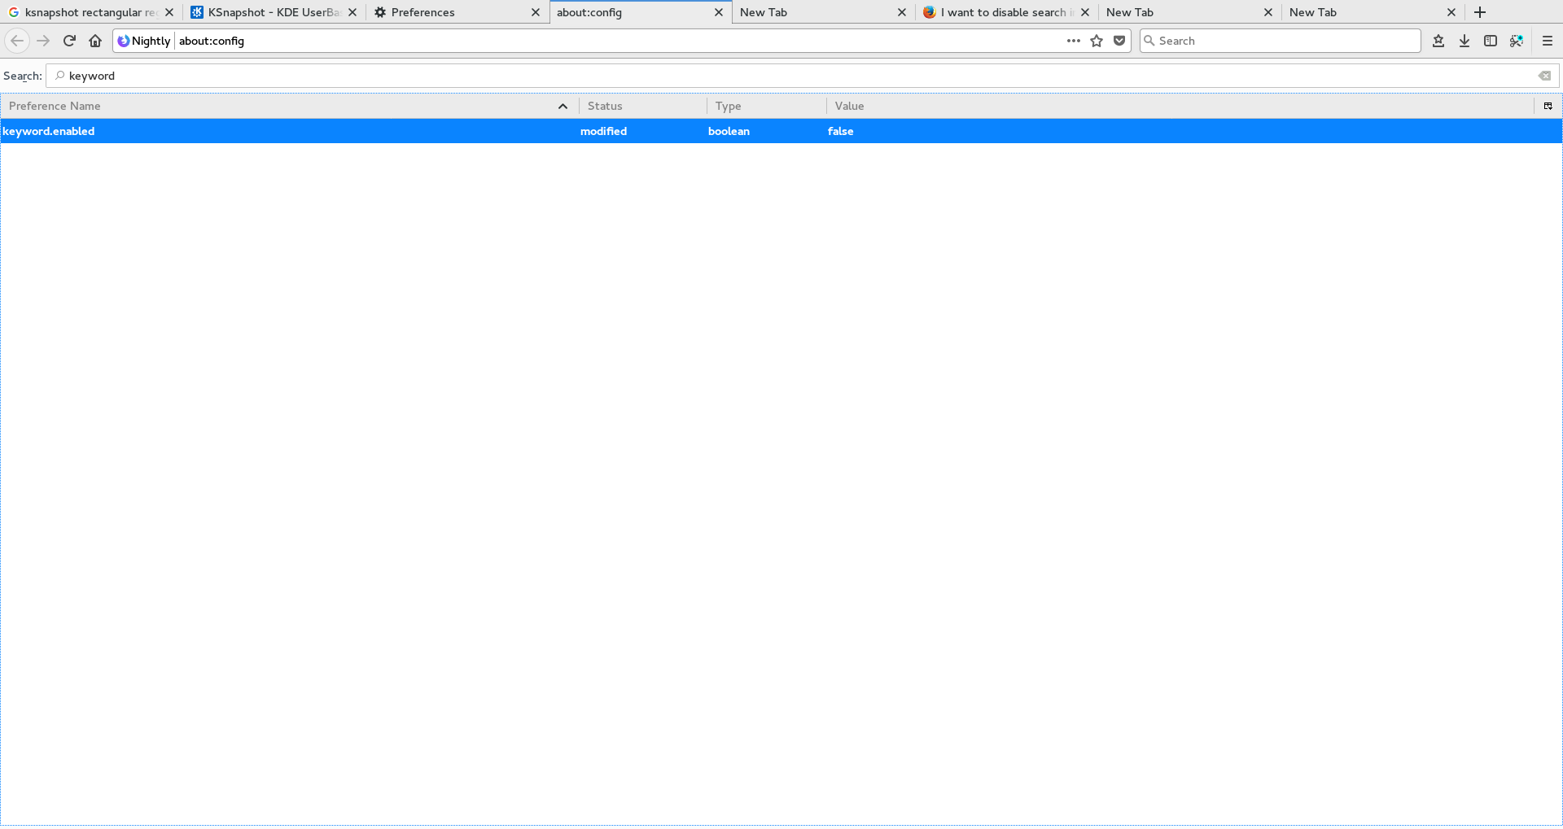Switch to the Preferences tab
This screenshot has height=829, width=1563.
click(458, 12)
